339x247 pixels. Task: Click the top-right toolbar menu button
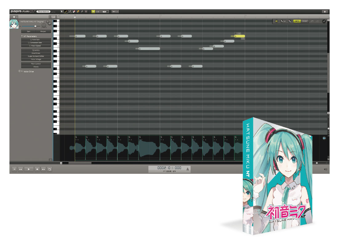pos(325,11)
